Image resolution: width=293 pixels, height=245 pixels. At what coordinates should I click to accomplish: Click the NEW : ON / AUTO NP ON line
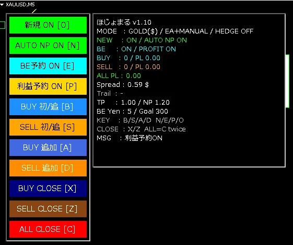(142, 40)
